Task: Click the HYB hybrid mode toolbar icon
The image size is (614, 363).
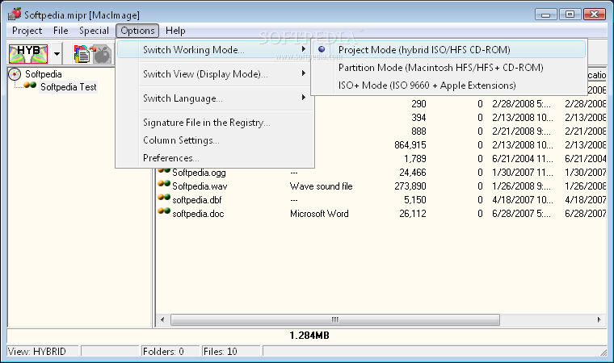Action: 28,53
